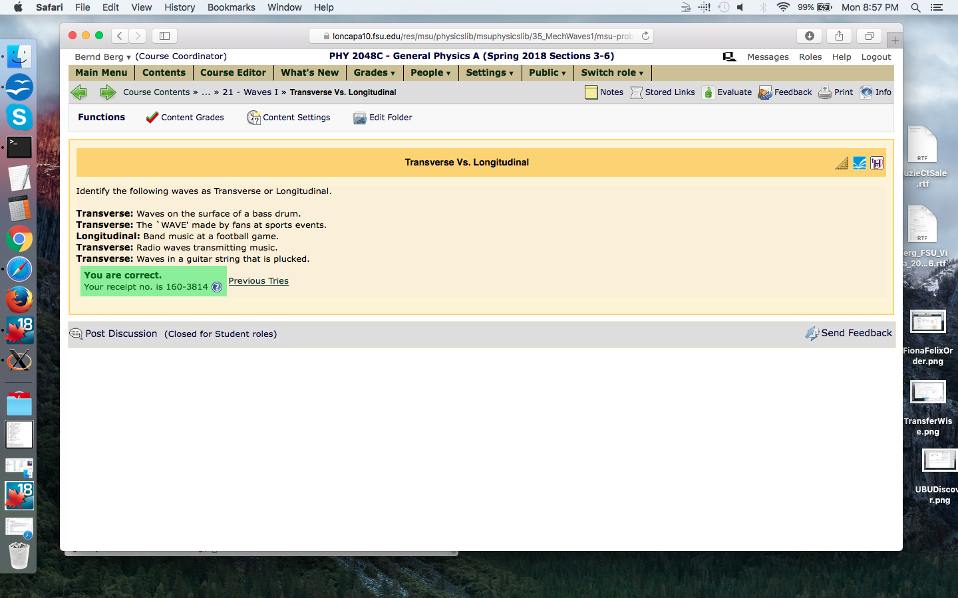Open the Switch role dropdown
958x598 pixels.
click(612, 72)
